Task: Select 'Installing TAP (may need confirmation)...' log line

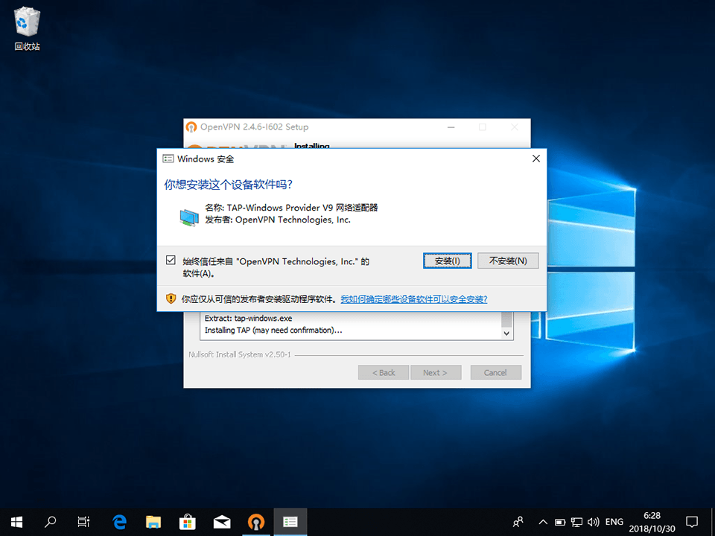Action: pyautogui.click(x=273, y=330)
